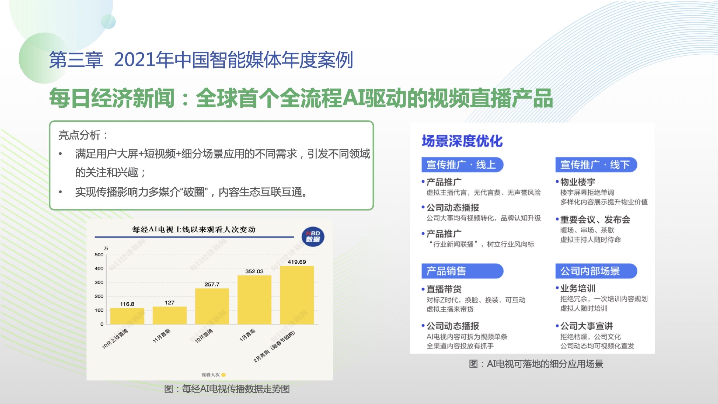Click the text 虚拟主持人随时待命
This screenshot has height=404, width=718.
coord(590,240)
